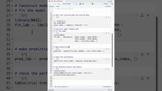Switch to the Source editor tab
This screenshot has width=162, height=91.
coord(51,6)
